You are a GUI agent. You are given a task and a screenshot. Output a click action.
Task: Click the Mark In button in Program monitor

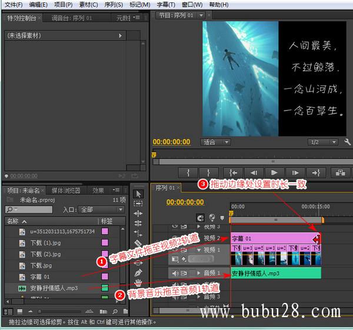pos(188,173)
